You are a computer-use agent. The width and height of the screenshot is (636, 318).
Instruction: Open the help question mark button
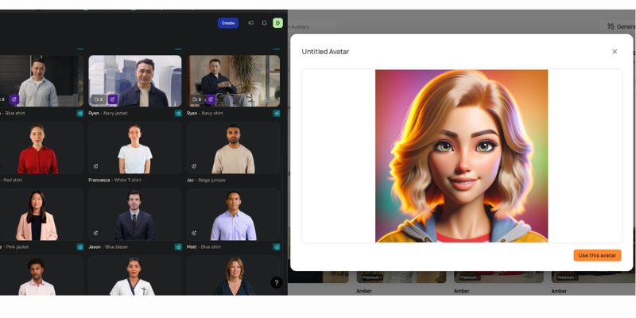(x=276, y=283)
